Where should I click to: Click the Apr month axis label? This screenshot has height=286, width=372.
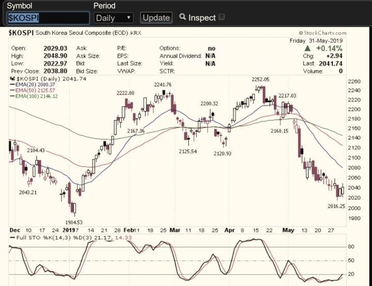[229, 230]
